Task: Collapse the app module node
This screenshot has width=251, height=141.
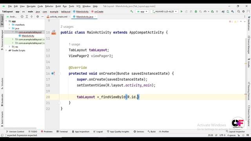Action: [6, 21]
